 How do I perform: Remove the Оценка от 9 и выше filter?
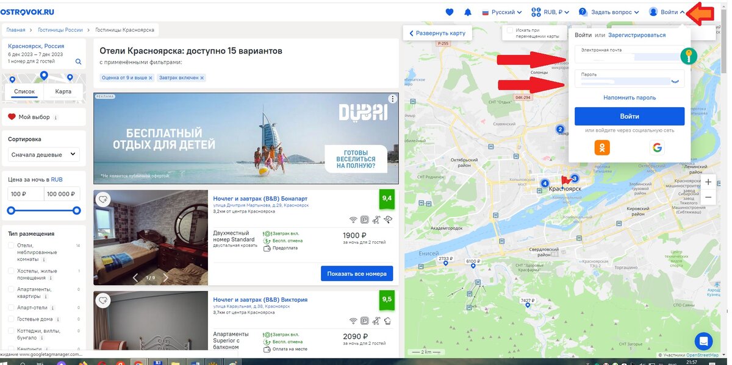[x=150, y=78]
